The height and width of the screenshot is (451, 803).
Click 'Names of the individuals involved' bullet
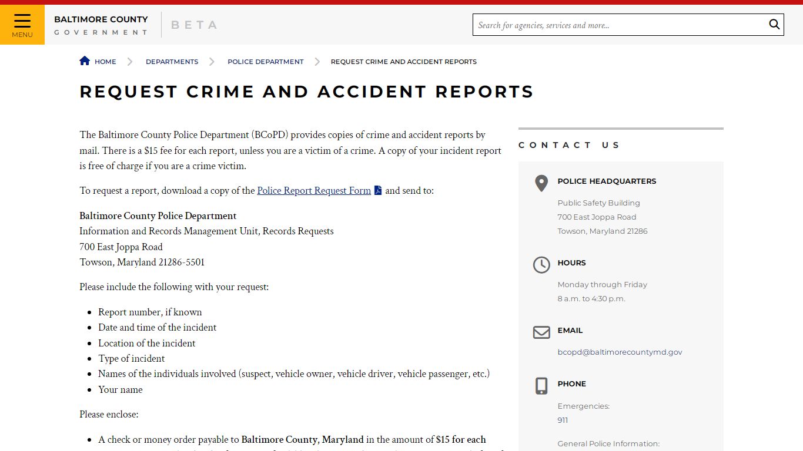(294, 373)
